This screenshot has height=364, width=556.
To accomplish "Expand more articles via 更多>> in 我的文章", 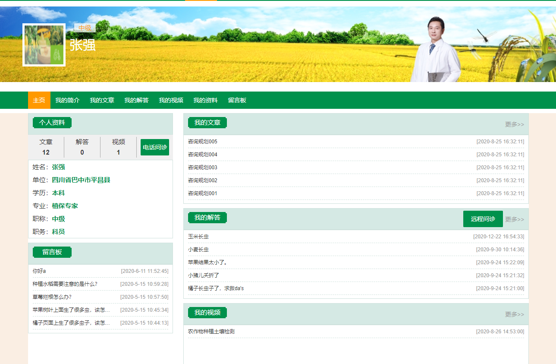I will [x=514, y=124].
